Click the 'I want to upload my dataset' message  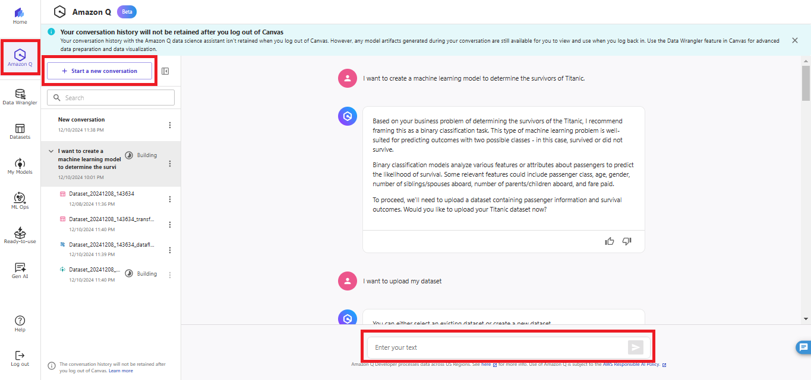tap(402, 281)
